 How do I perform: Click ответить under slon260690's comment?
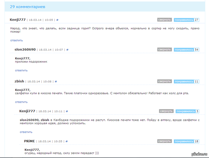(21, 70)
